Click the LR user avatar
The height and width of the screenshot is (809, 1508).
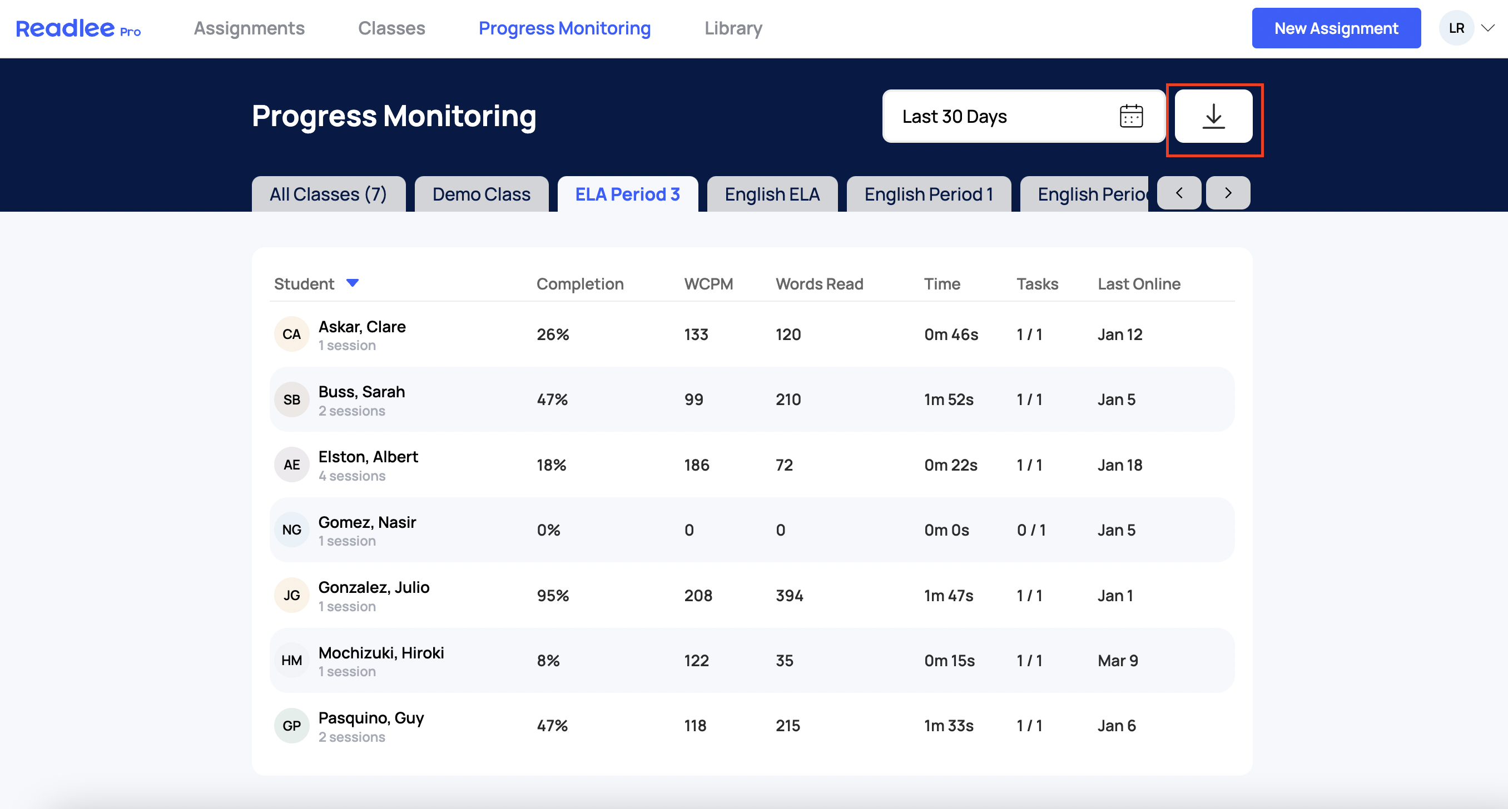pyautogui.click(x=1456, y=28)
